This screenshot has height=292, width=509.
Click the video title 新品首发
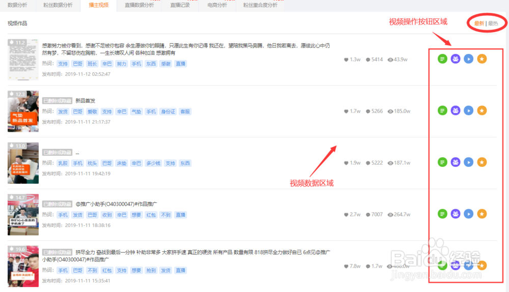(x=85, y=101)
